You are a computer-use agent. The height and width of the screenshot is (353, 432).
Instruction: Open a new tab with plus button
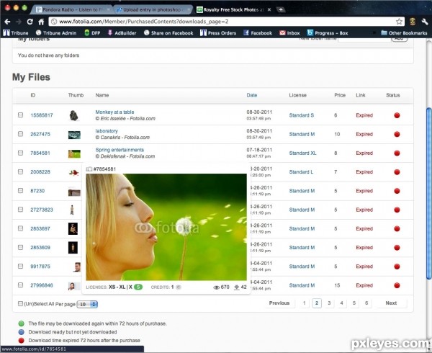[281, 9]
